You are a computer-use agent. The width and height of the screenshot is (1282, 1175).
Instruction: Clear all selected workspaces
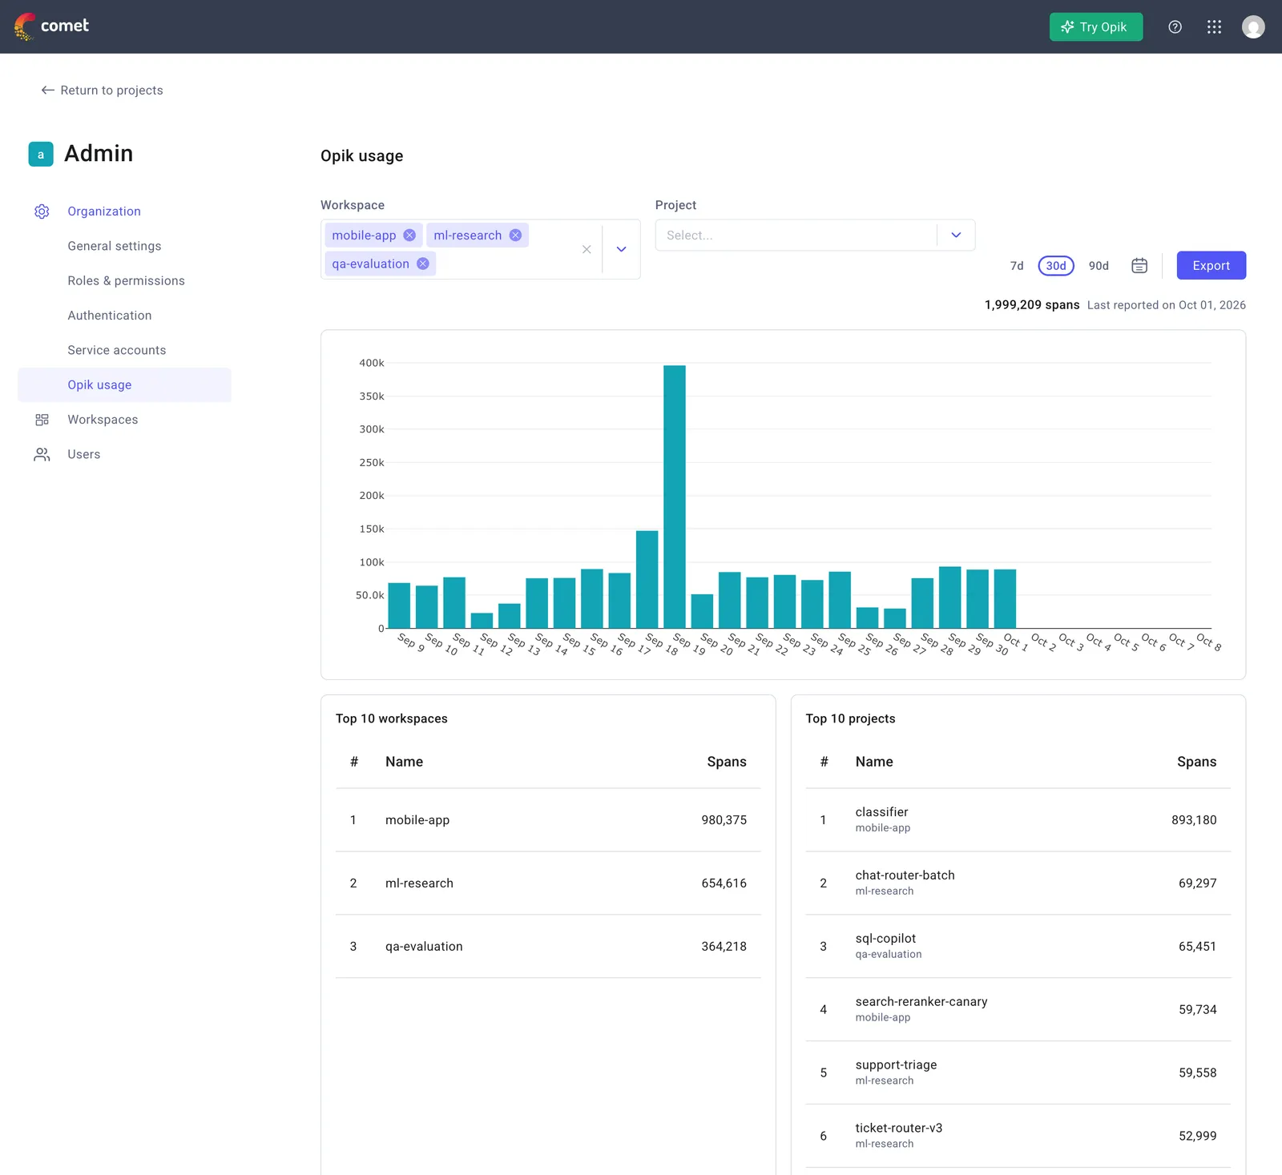pos(587,250)
